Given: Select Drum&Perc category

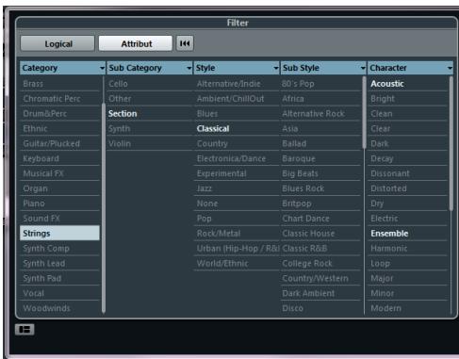Looking at the screenshot, I should [59, 114].
